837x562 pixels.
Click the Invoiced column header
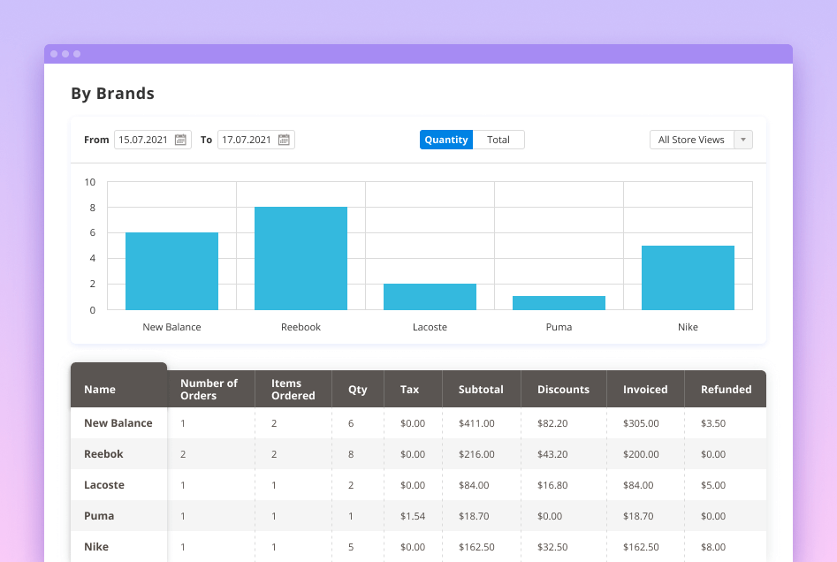(x=645, y=389)
